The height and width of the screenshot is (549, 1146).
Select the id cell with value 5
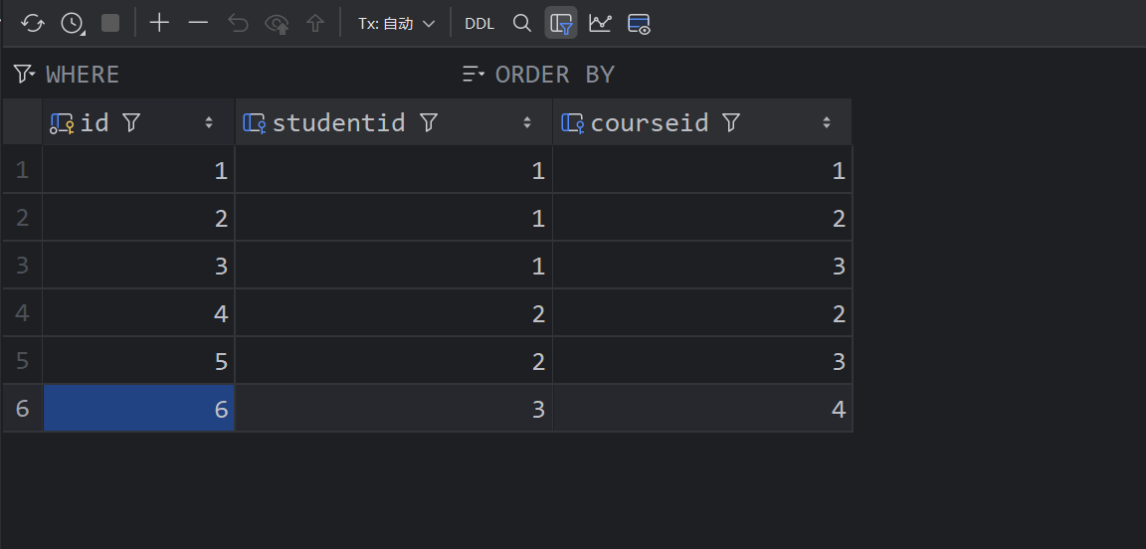click(x=139, y=360)
